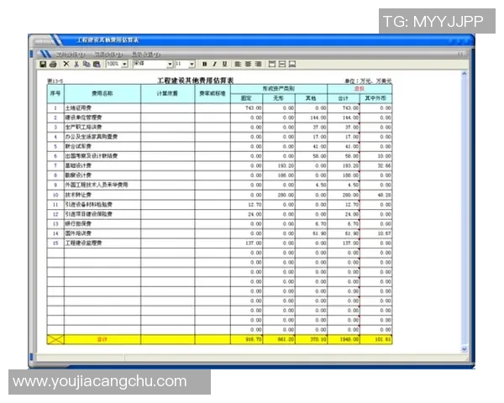Open the second menu in the menu bar

point(108,55)
